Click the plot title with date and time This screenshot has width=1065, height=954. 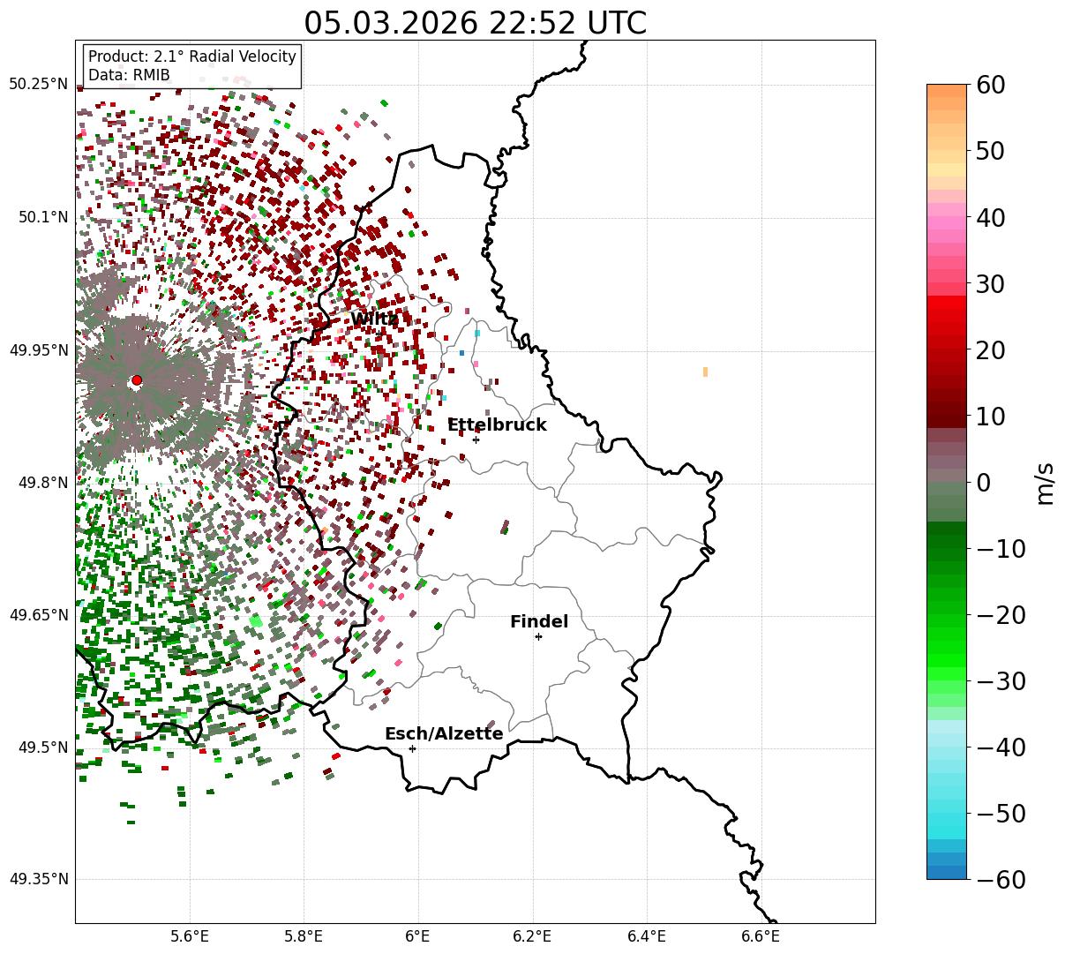click(x=475, y=23)
